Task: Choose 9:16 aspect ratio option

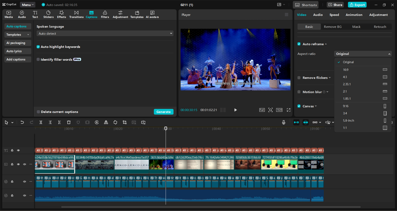Action: [x=363, y=106]
